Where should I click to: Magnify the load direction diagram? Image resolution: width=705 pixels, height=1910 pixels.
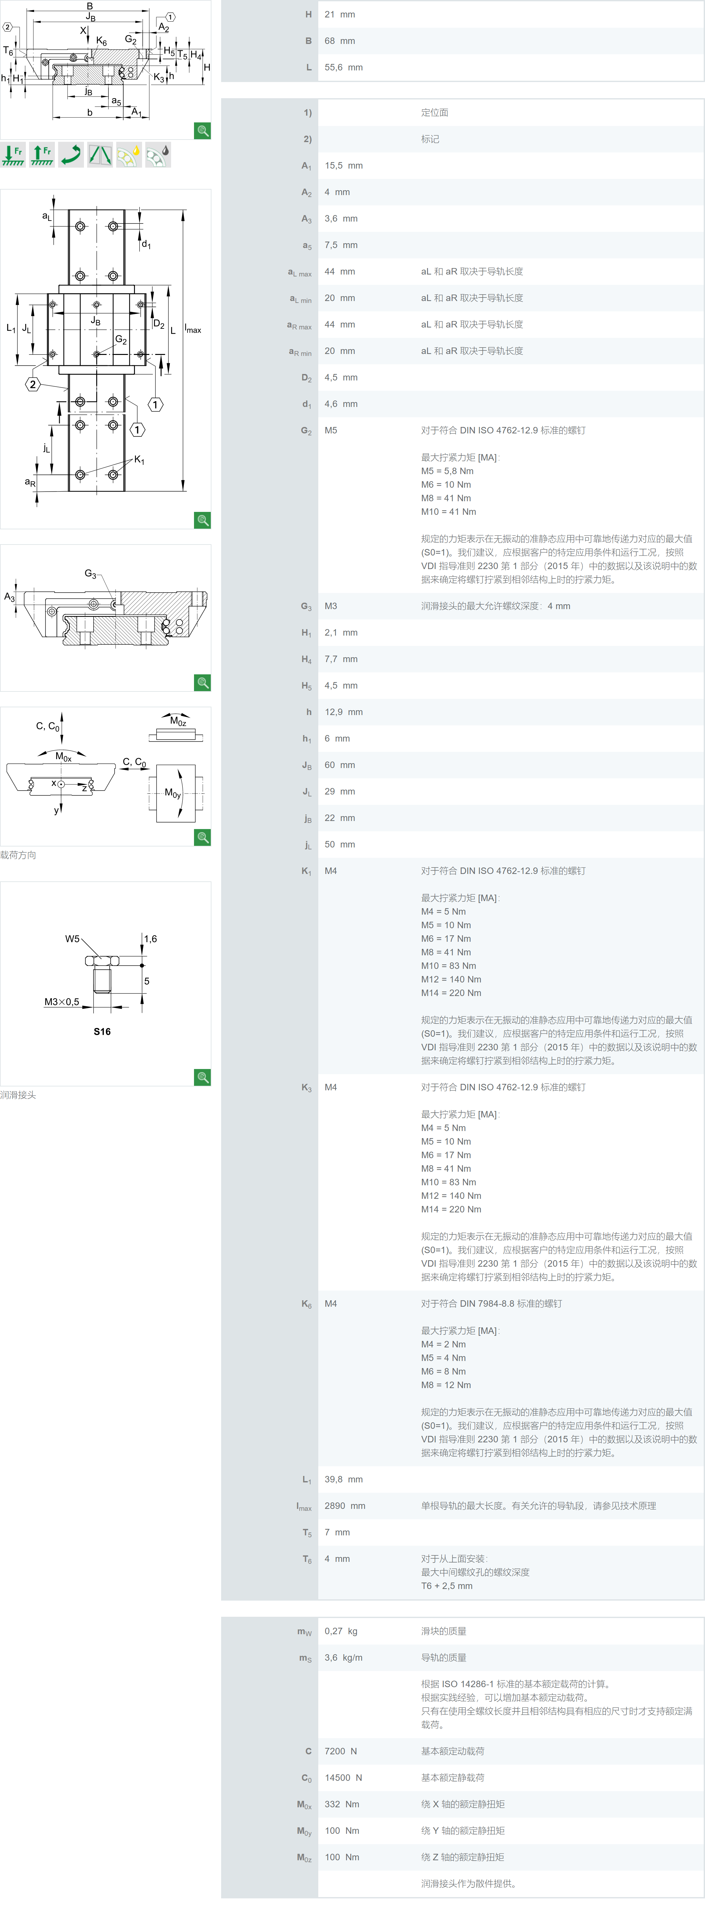click(x=202, y=837)
